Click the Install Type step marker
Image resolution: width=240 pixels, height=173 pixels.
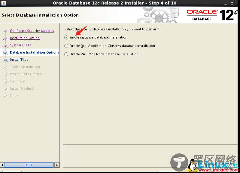(5, 60)
